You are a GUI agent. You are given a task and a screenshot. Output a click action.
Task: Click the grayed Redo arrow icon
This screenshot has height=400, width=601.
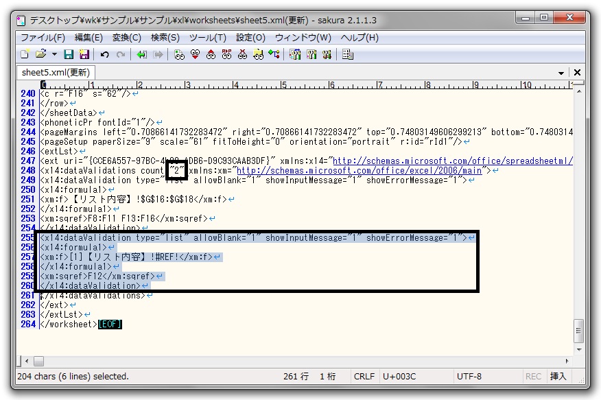(121, 54)
